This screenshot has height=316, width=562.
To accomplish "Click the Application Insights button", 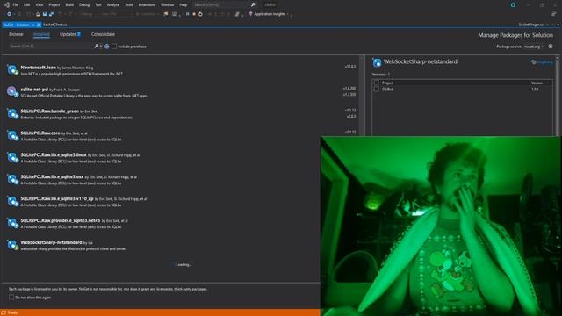I will (x=270, y=14).
